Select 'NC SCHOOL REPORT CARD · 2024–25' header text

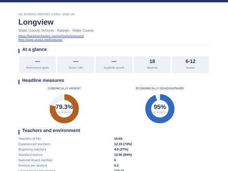(46, 14)
